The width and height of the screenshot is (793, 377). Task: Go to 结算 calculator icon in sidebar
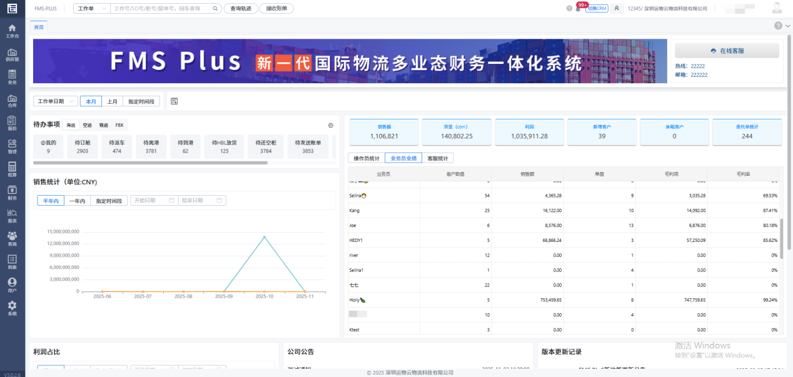(12, 169)
